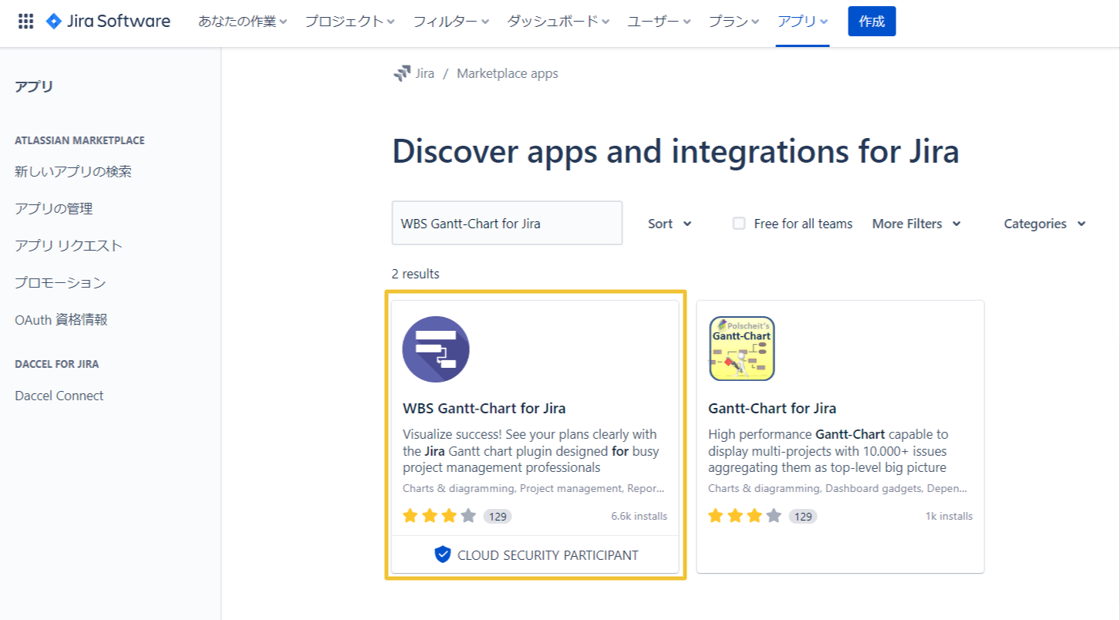This screenshot has width=1120, height=620.
Task: Open the あなたの作業 dropdown menu
Action: 242,22
